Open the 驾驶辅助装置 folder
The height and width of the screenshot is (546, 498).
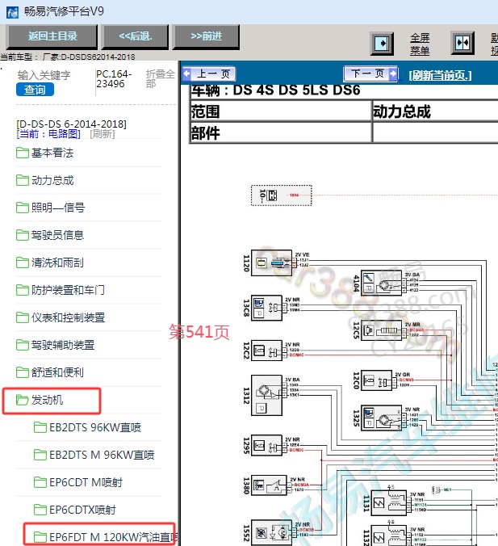63,345
